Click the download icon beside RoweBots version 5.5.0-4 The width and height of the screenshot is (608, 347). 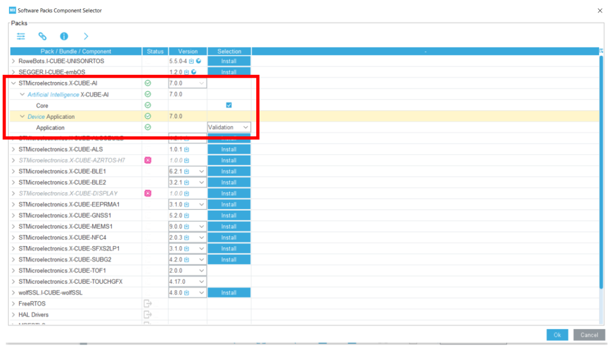point(191,61)
